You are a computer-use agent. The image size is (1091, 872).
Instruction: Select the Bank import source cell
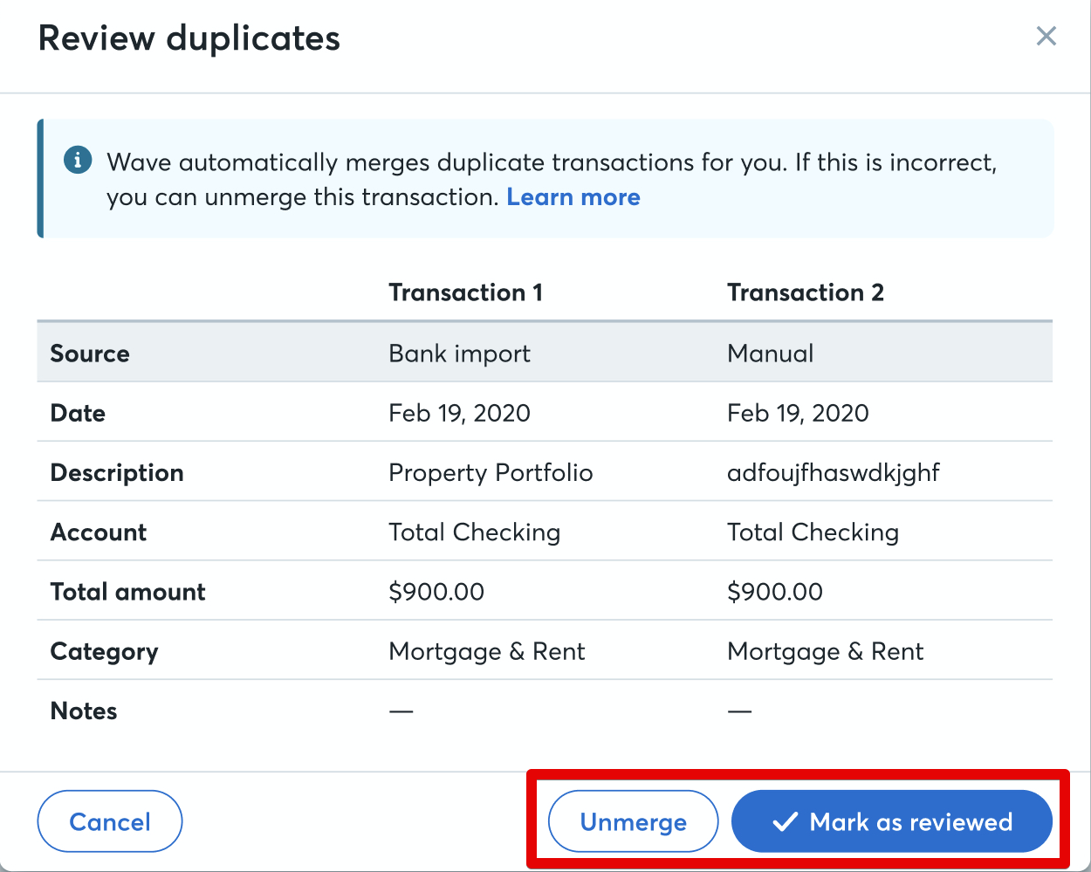pyautogui.click(x=459, y=354)
